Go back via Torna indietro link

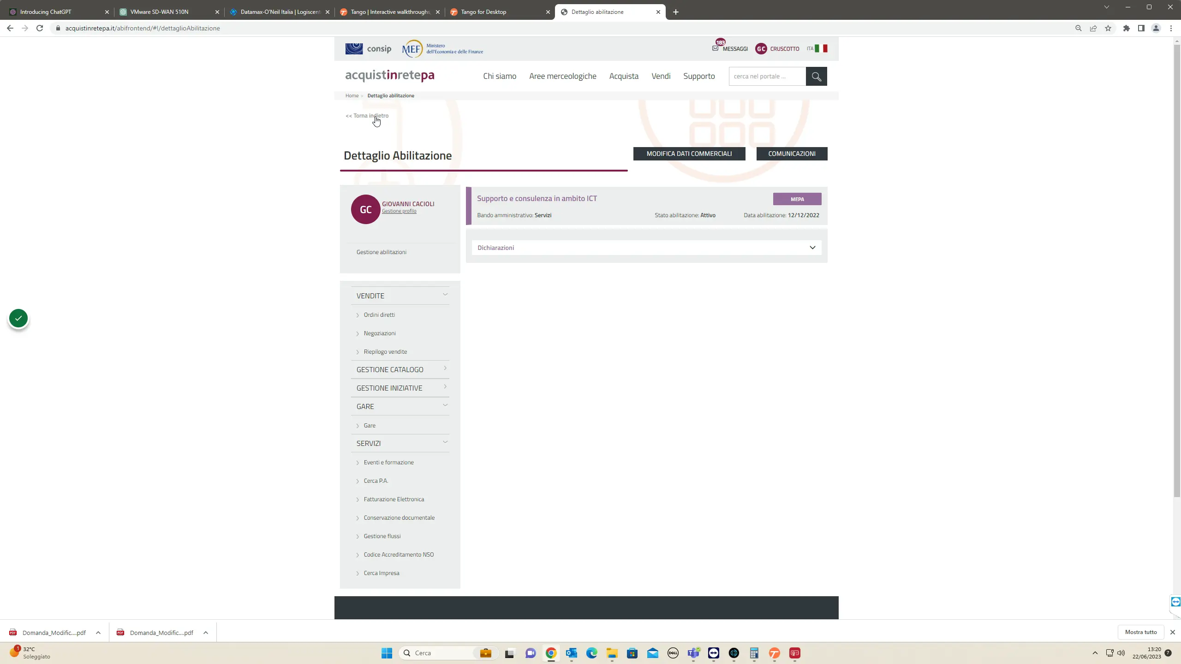pos(367,116)
